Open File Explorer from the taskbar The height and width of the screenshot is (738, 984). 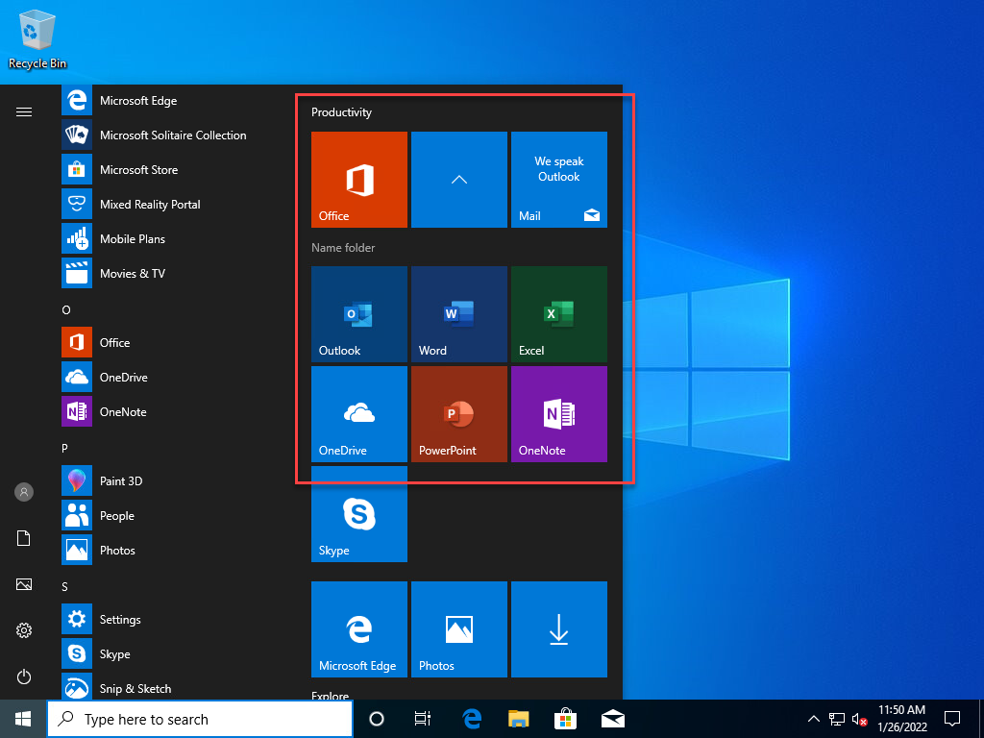click(x=518, y=719)
